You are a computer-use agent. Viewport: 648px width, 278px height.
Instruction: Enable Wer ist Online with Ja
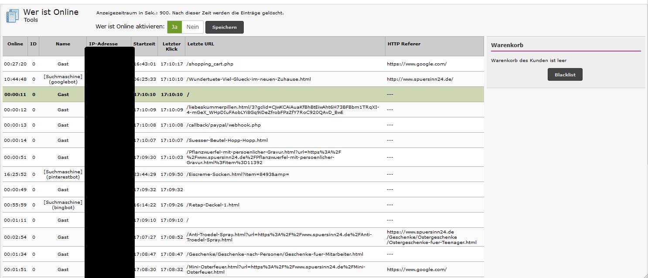(x=174, y=27)
